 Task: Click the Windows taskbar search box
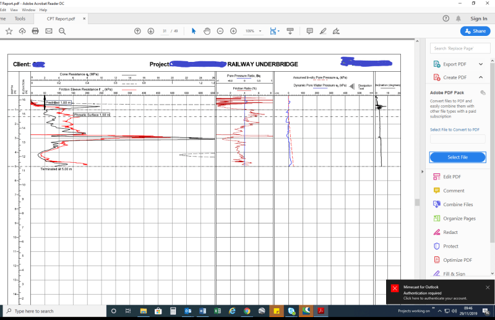click(55, 311)
